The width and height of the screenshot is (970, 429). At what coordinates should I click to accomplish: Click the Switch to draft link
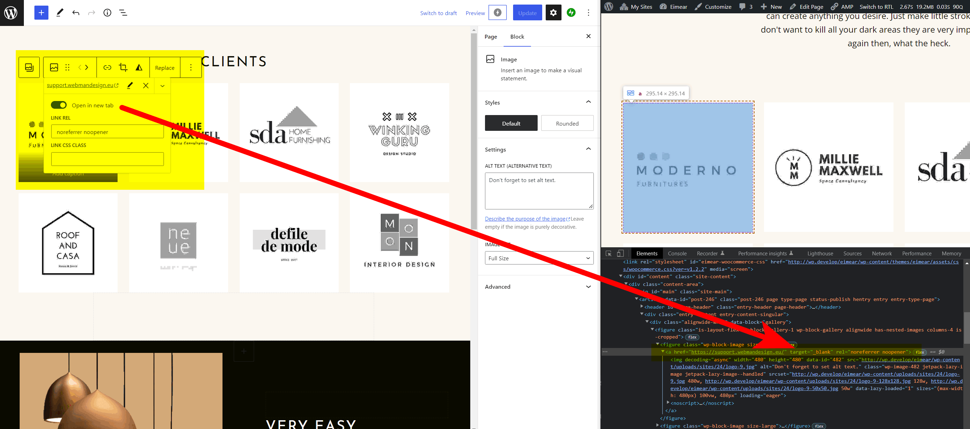(438, 13)
